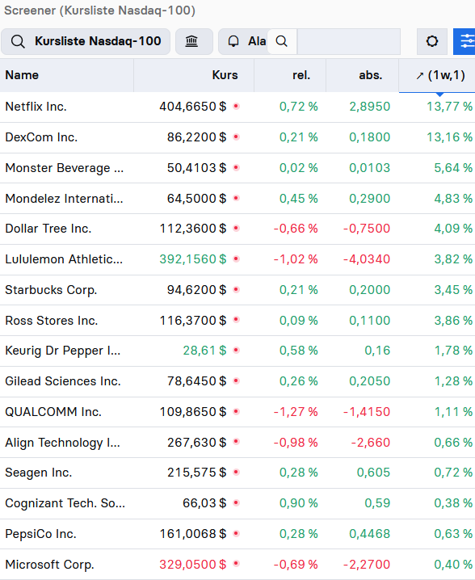Select the QUALCOMM Inc. row name

click(x=53, y=412)
